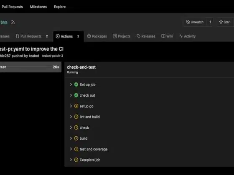Switch to the Issues repository tab
The image size is (234, 175).
coord(5,36)
